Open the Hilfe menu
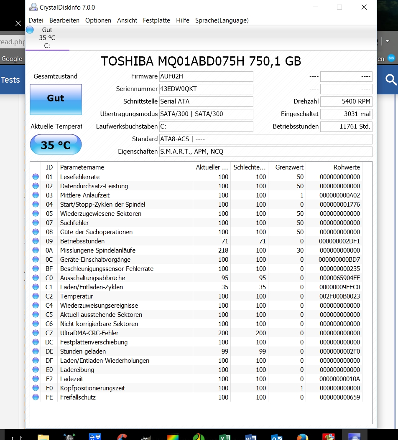Image resolution: width=398 pixels, height=440 pixels. [x=183, y=20]
